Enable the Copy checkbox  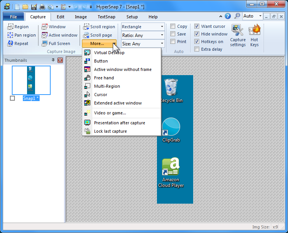tap(173, 26)
